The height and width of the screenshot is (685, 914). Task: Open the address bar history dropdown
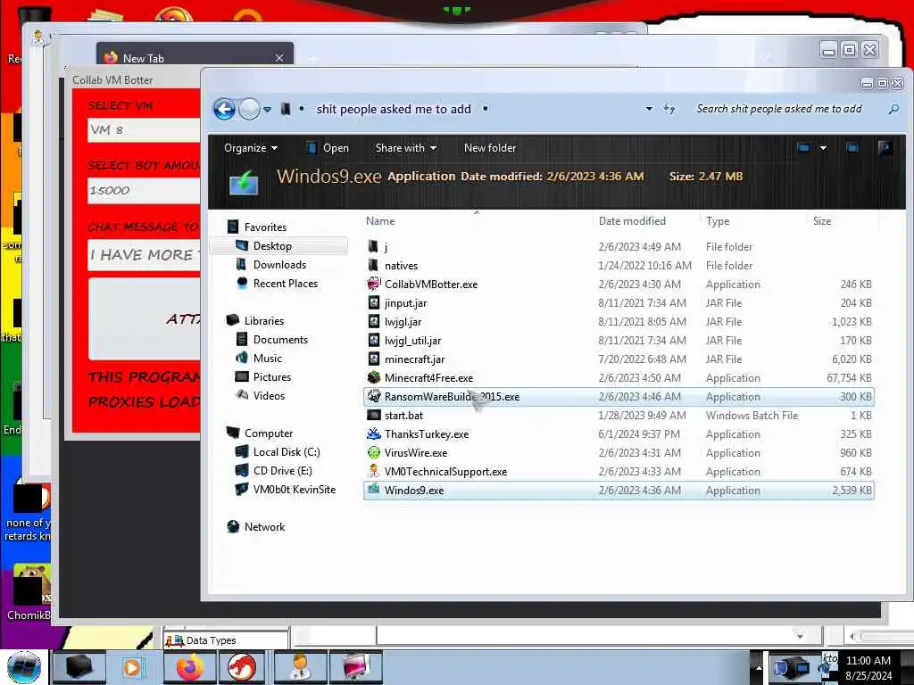649,109
